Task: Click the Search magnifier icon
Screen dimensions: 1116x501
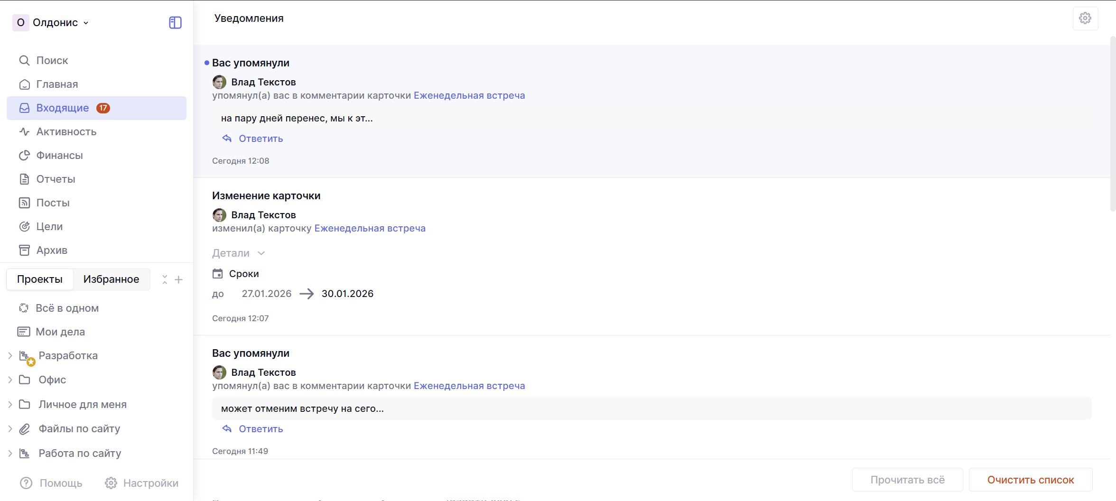Action: point(24,61)
